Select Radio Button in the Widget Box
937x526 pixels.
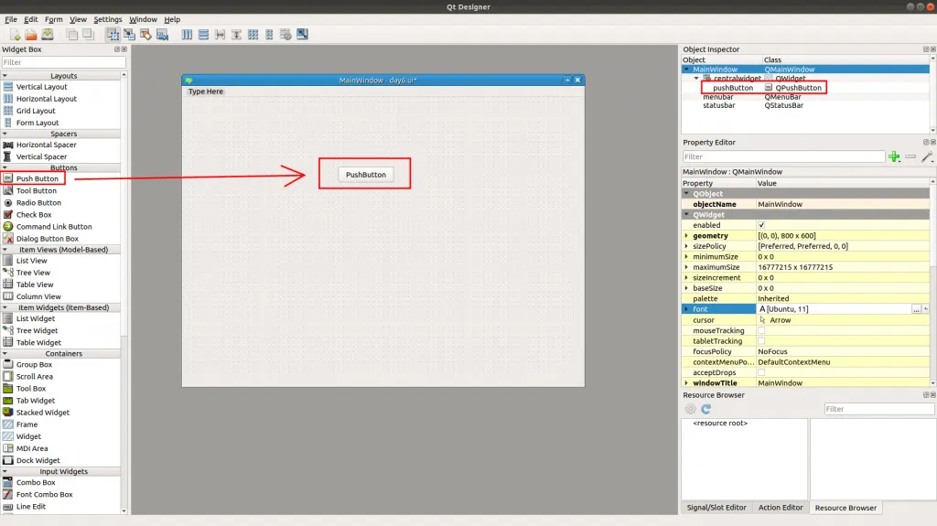38,203
